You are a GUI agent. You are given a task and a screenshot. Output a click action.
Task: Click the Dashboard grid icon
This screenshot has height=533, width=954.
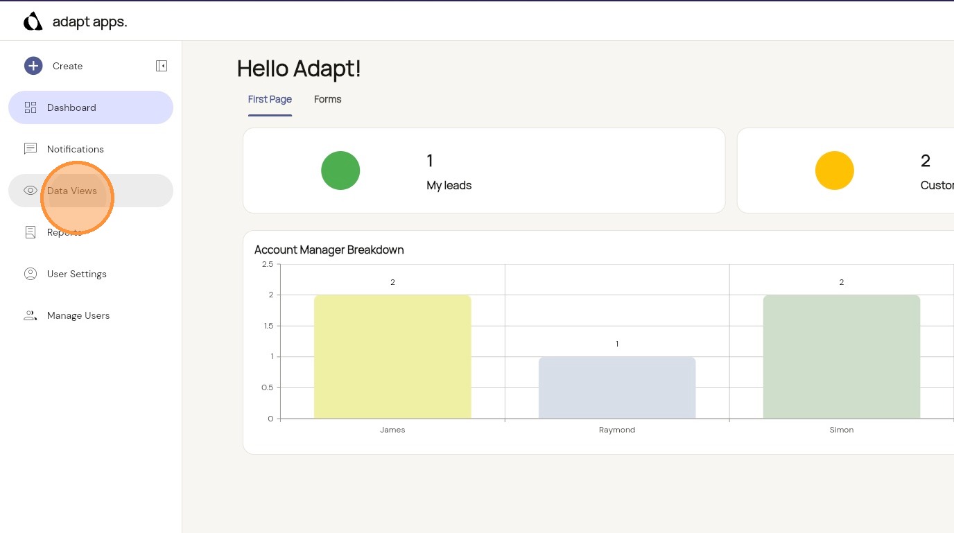pos(31,107)
